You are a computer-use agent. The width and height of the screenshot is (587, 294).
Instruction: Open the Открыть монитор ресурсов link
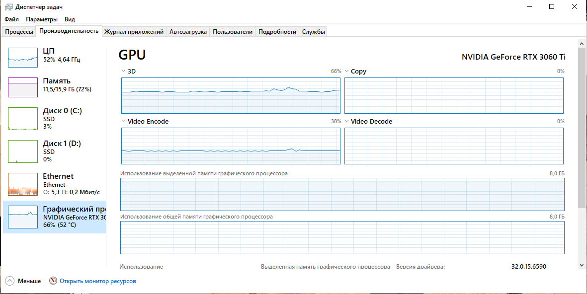98,281
